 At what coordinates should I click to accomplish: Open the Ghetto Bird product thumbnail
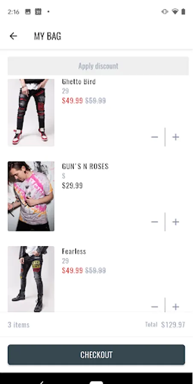pos(31,113)
